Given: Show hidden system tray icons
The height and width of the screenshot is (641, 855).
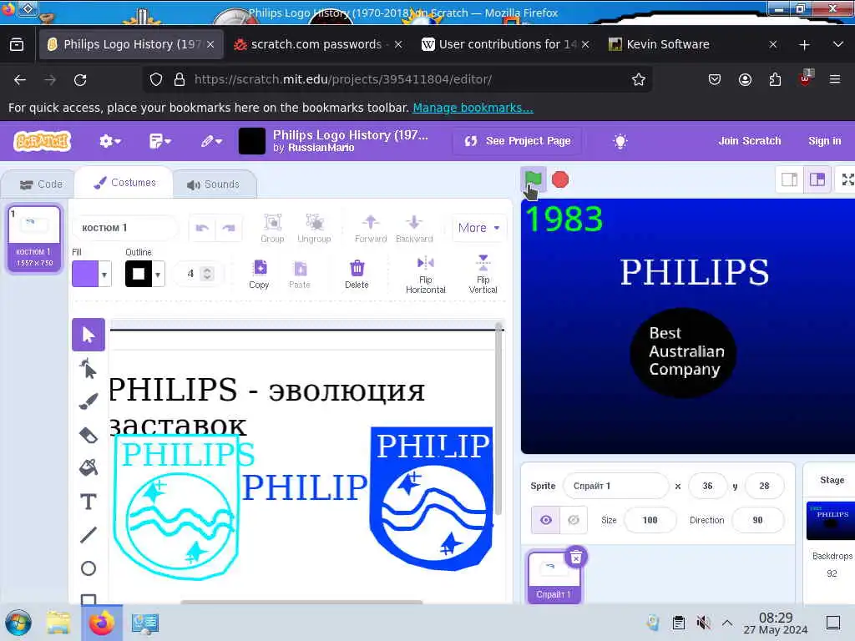Looking at the screenshot, I should tap(727, 622).
